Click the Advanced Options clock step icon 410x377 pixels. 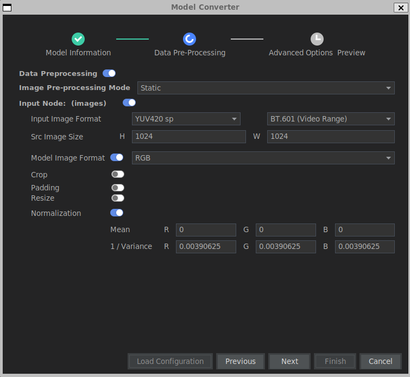317,39
